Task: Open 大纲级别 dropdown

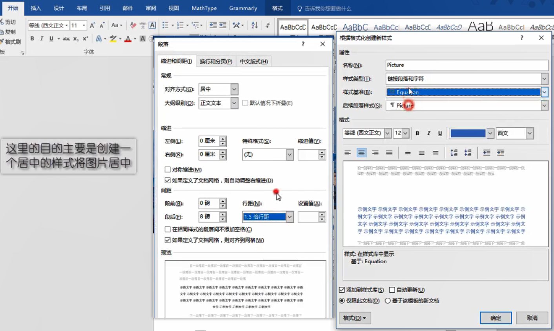Action: [234, 103]
